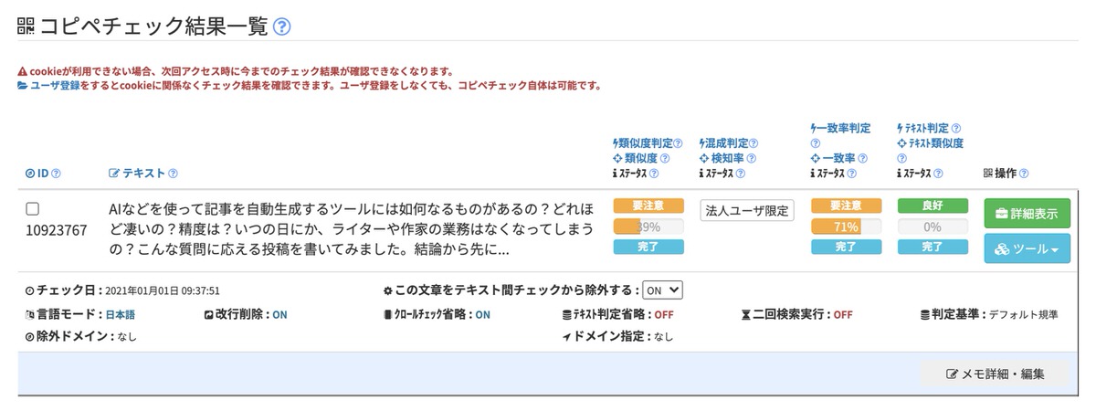Click the 詳細表示 green button

(x=1027, y=214)
